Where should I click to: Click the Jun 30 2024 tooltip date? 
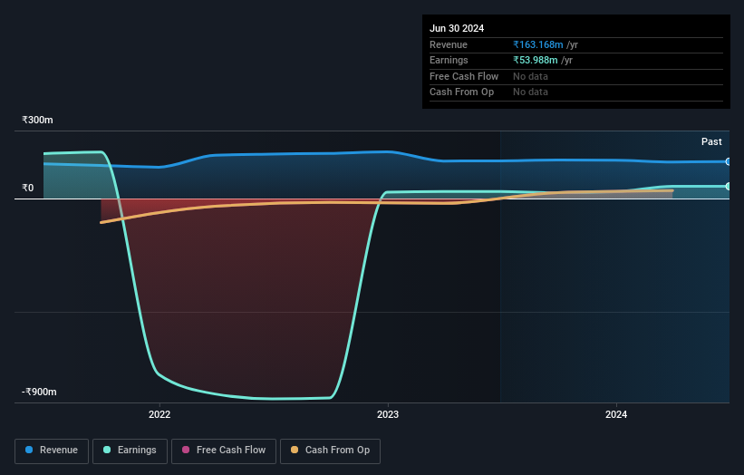coord(457,28)
